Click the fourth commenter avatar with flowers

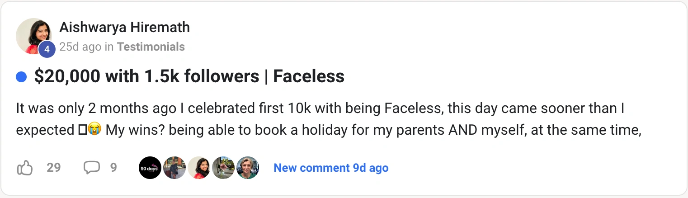[x=223, y=168]
